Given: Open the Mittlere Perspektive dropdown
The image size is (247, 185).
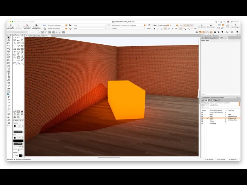Looking at the screenshot, I should coord(57,29).
